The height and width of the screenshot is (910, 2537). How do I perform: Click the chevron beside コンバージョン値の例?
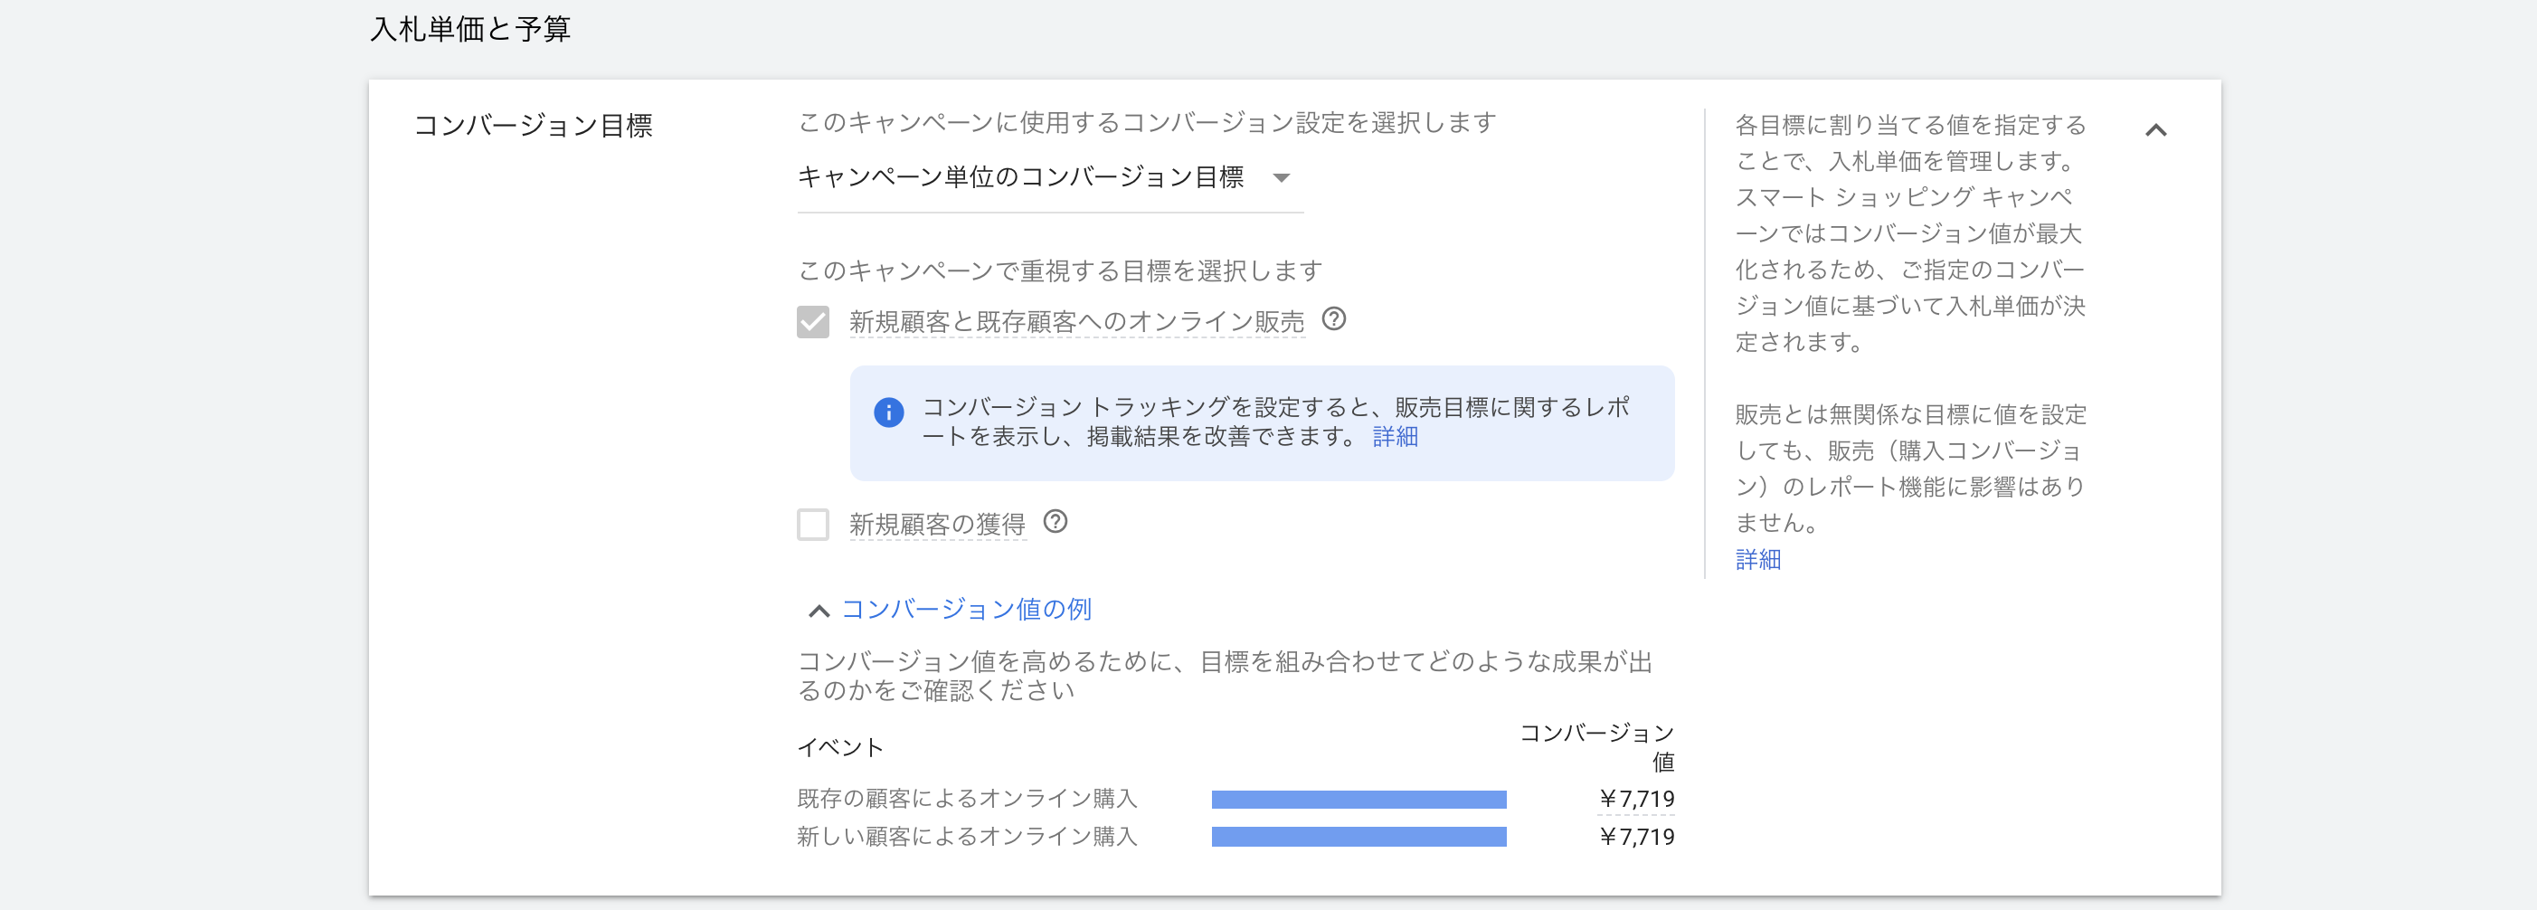[818, 611]
